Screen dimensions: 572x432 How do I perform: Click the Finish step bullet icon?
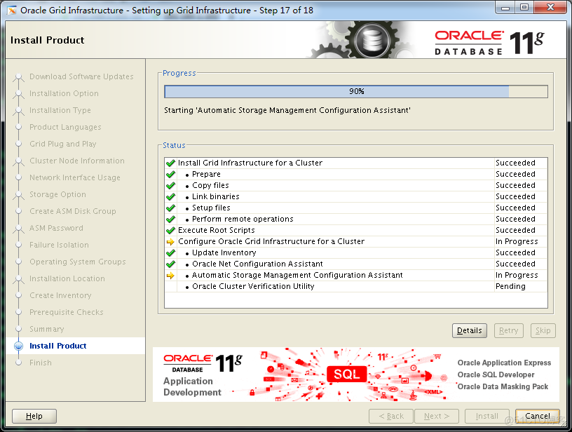[18, 363]
